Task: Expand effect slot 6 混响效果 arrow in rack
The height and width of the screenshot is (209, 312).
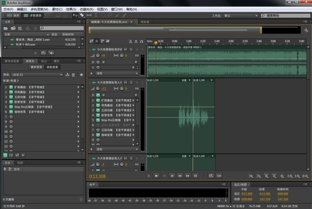Action: tap(78, 112)
